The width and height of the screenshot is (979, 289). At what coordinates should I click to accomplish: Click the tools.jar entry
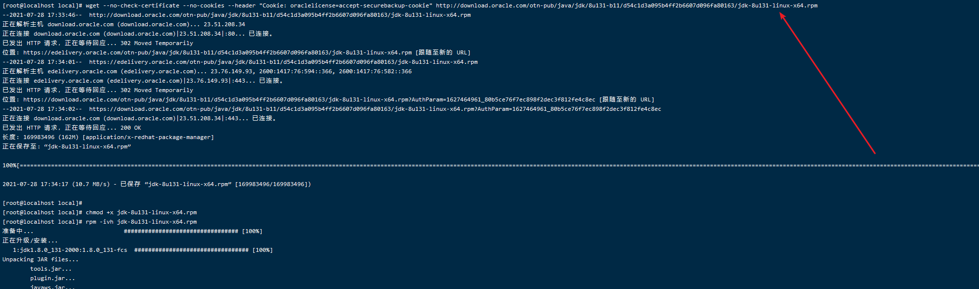(x=51, y=269)
